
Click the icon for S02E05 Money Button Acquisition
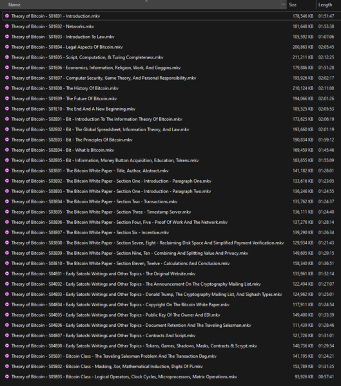pos(7,160)
